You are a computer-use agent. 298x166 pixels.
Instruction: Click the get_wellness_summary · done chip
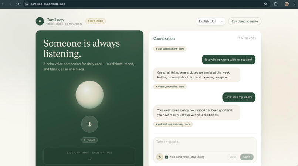(173, 124)
